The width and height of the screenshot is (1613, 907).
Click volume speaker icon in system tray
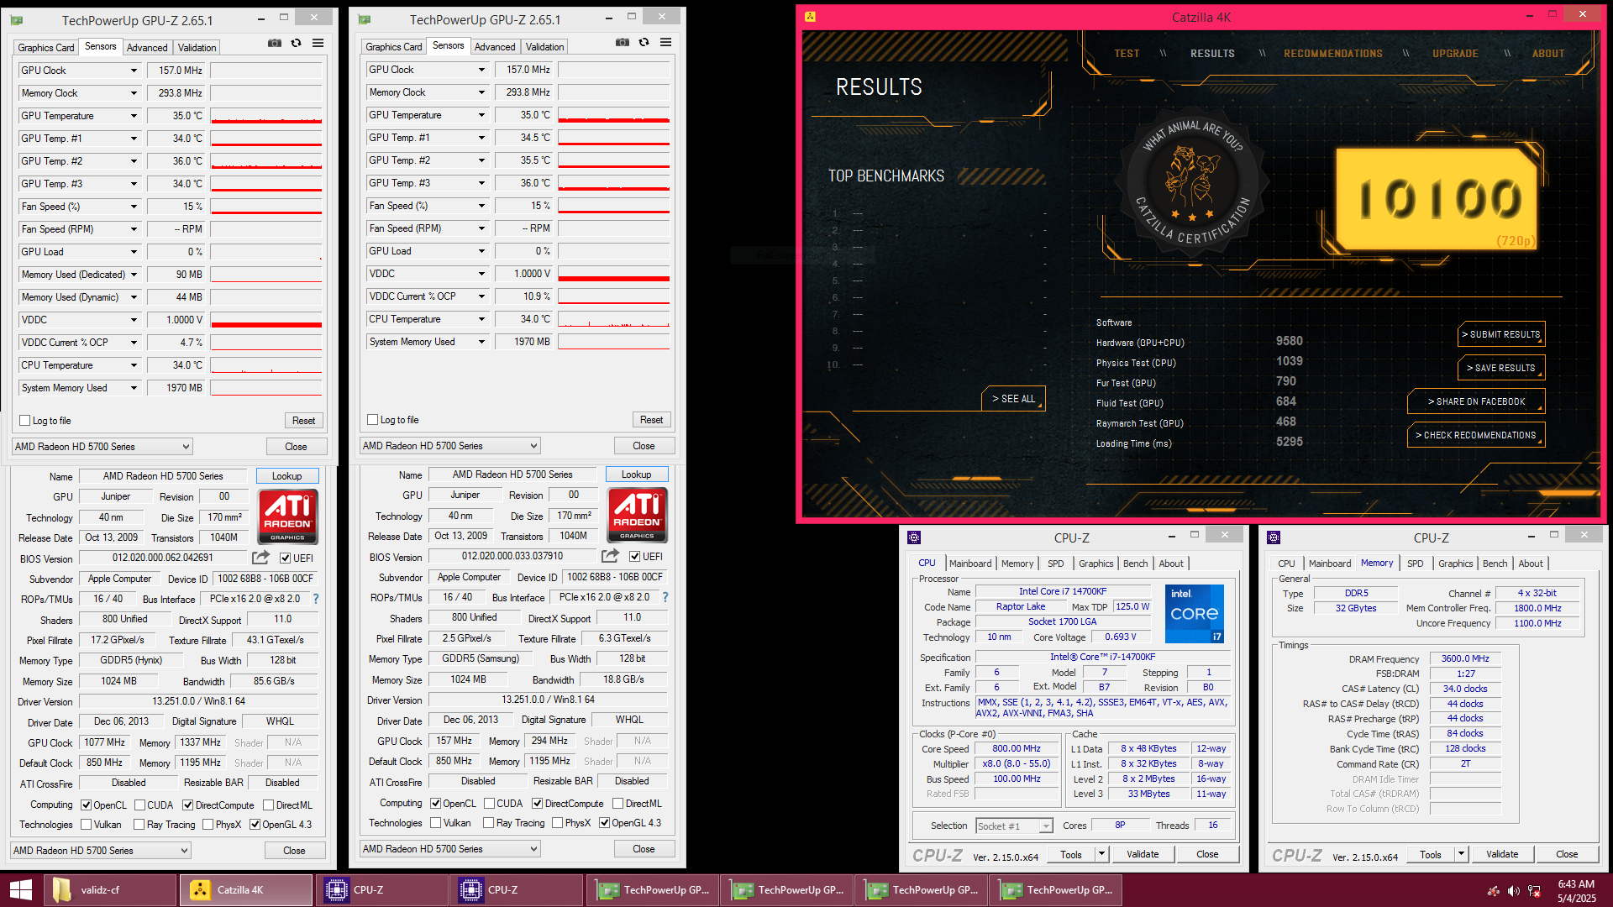1514,891
